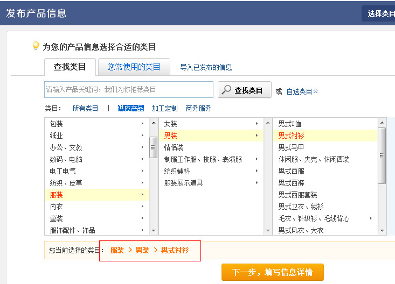The width and height of the screenshot is (395, 284).
Task: Select 包装 in the first category list
Action: tap(97, 124)
